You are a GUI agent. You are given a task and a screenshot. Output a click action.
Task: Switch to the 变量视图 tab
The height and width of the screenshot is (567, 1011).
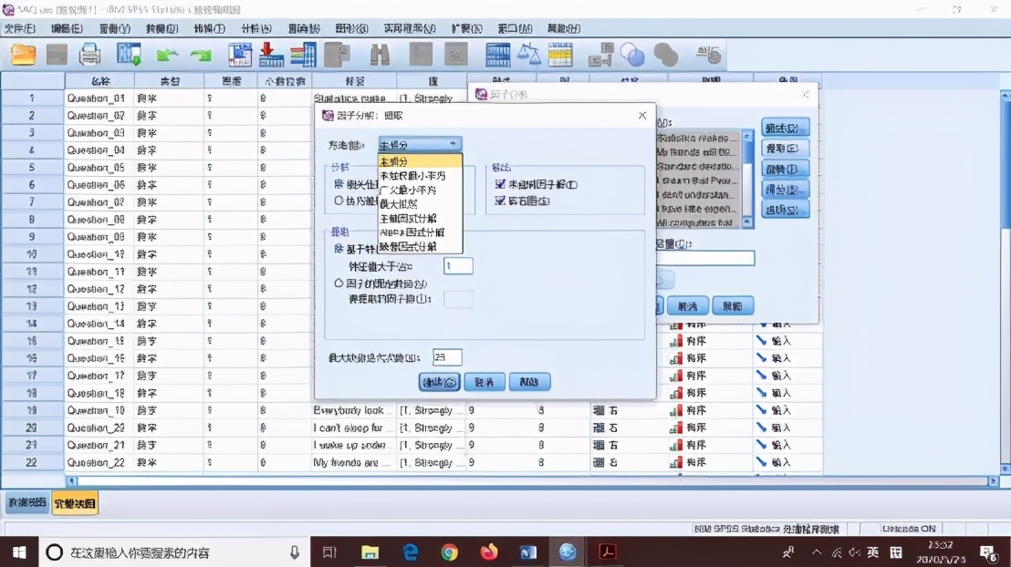(x=73, y=502)
